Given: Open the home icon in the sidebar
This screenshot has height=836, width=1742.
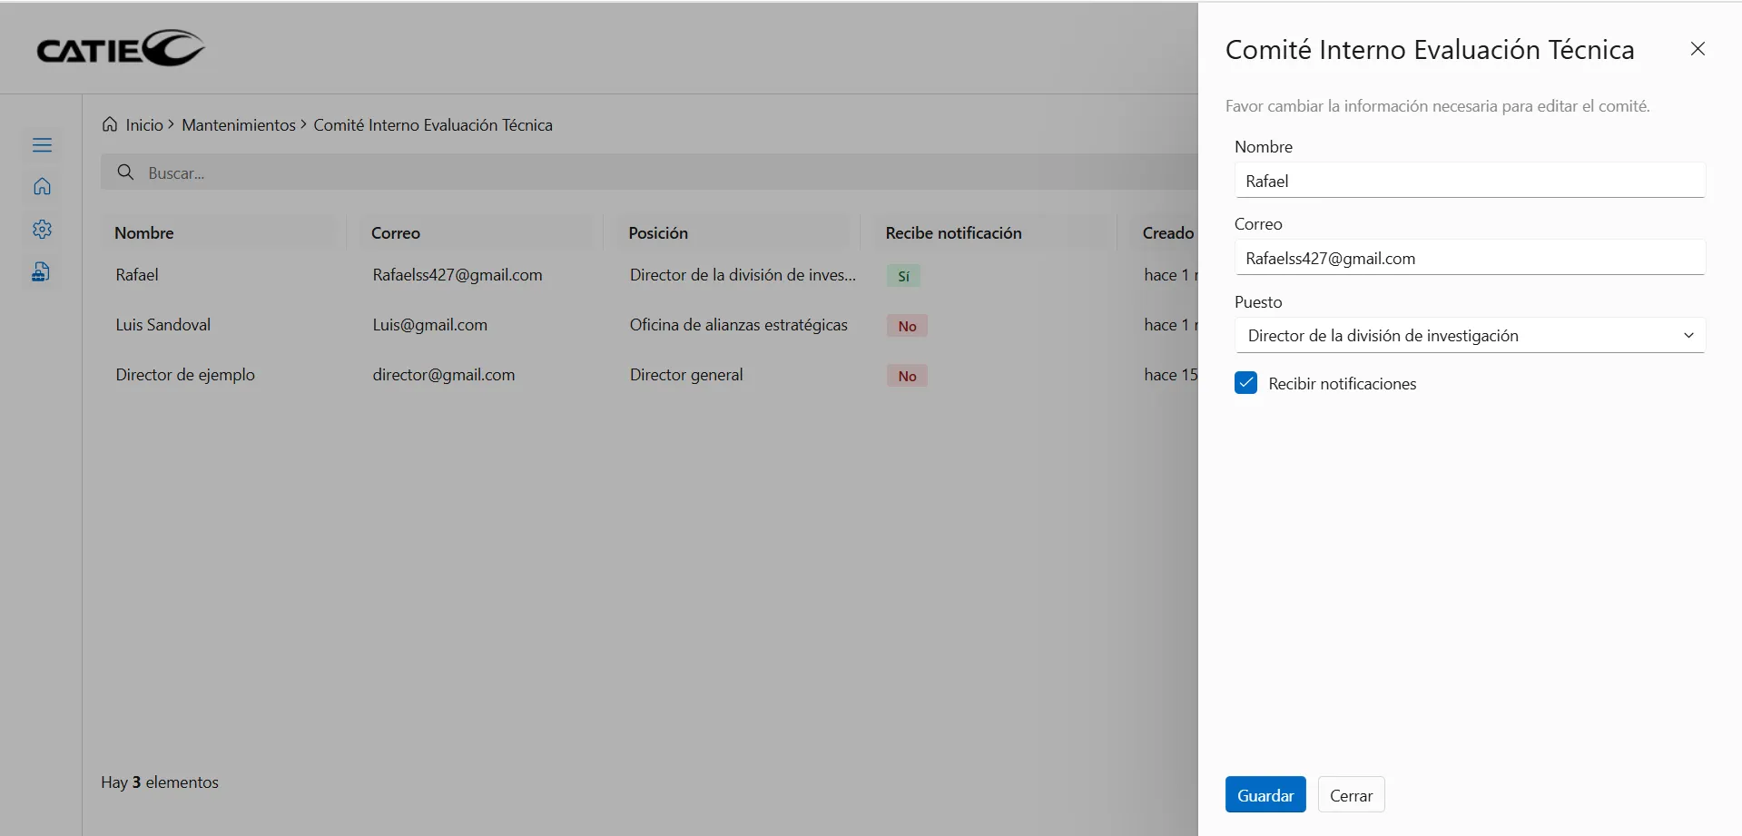Looking at the screenshot, I should [x=42, y=187].
